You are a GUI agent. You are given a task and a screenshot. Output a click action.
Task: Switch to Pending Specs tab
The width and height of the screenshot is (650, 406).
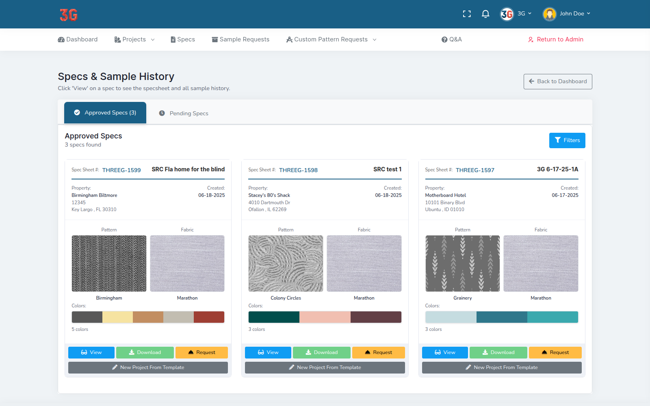(x=184, y=113)
